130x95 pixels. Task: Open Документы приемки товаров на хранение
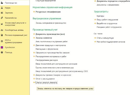coord(53,75)
